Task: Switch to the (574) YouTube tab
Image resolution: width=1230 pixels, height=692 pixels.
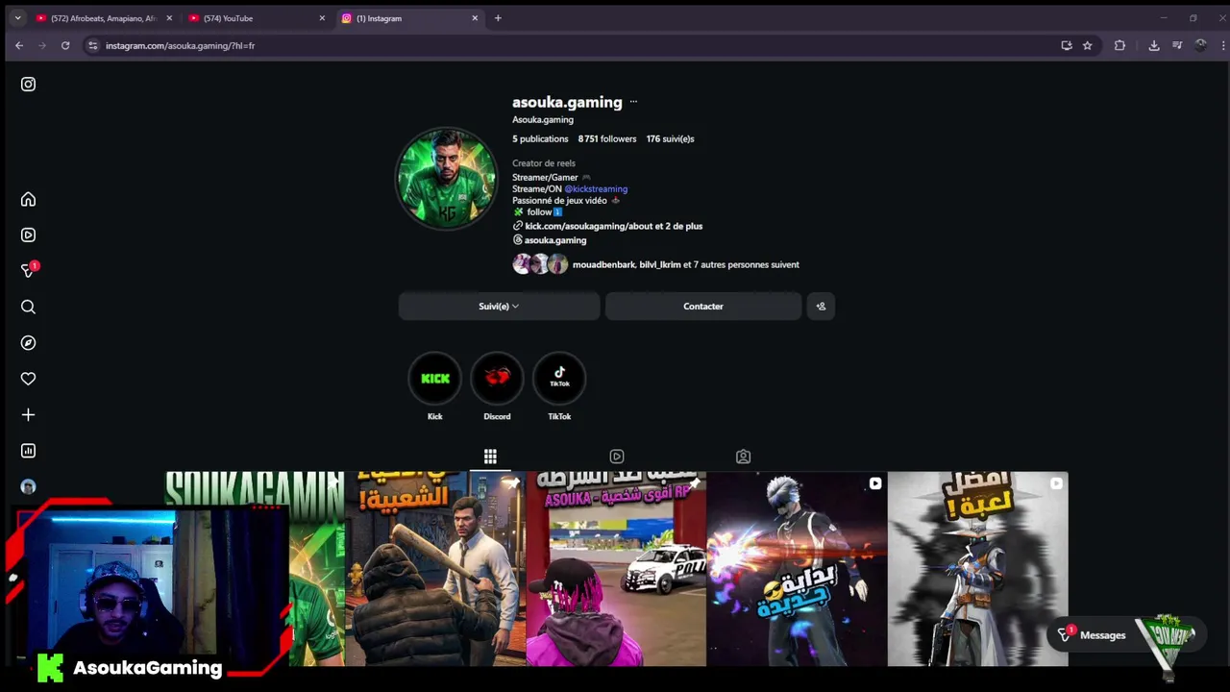Action: point(258,18)
